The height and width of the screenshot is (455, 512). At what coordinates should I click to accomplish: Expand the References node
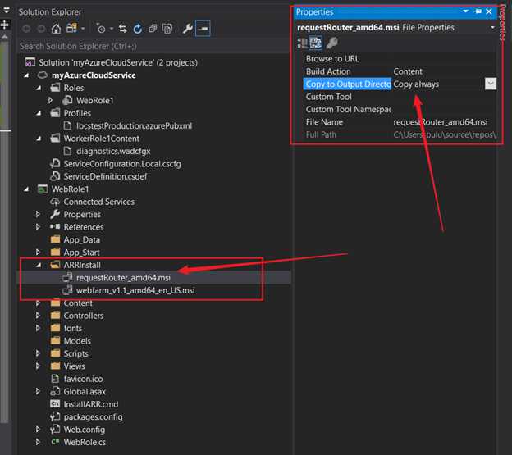[38, 227]
